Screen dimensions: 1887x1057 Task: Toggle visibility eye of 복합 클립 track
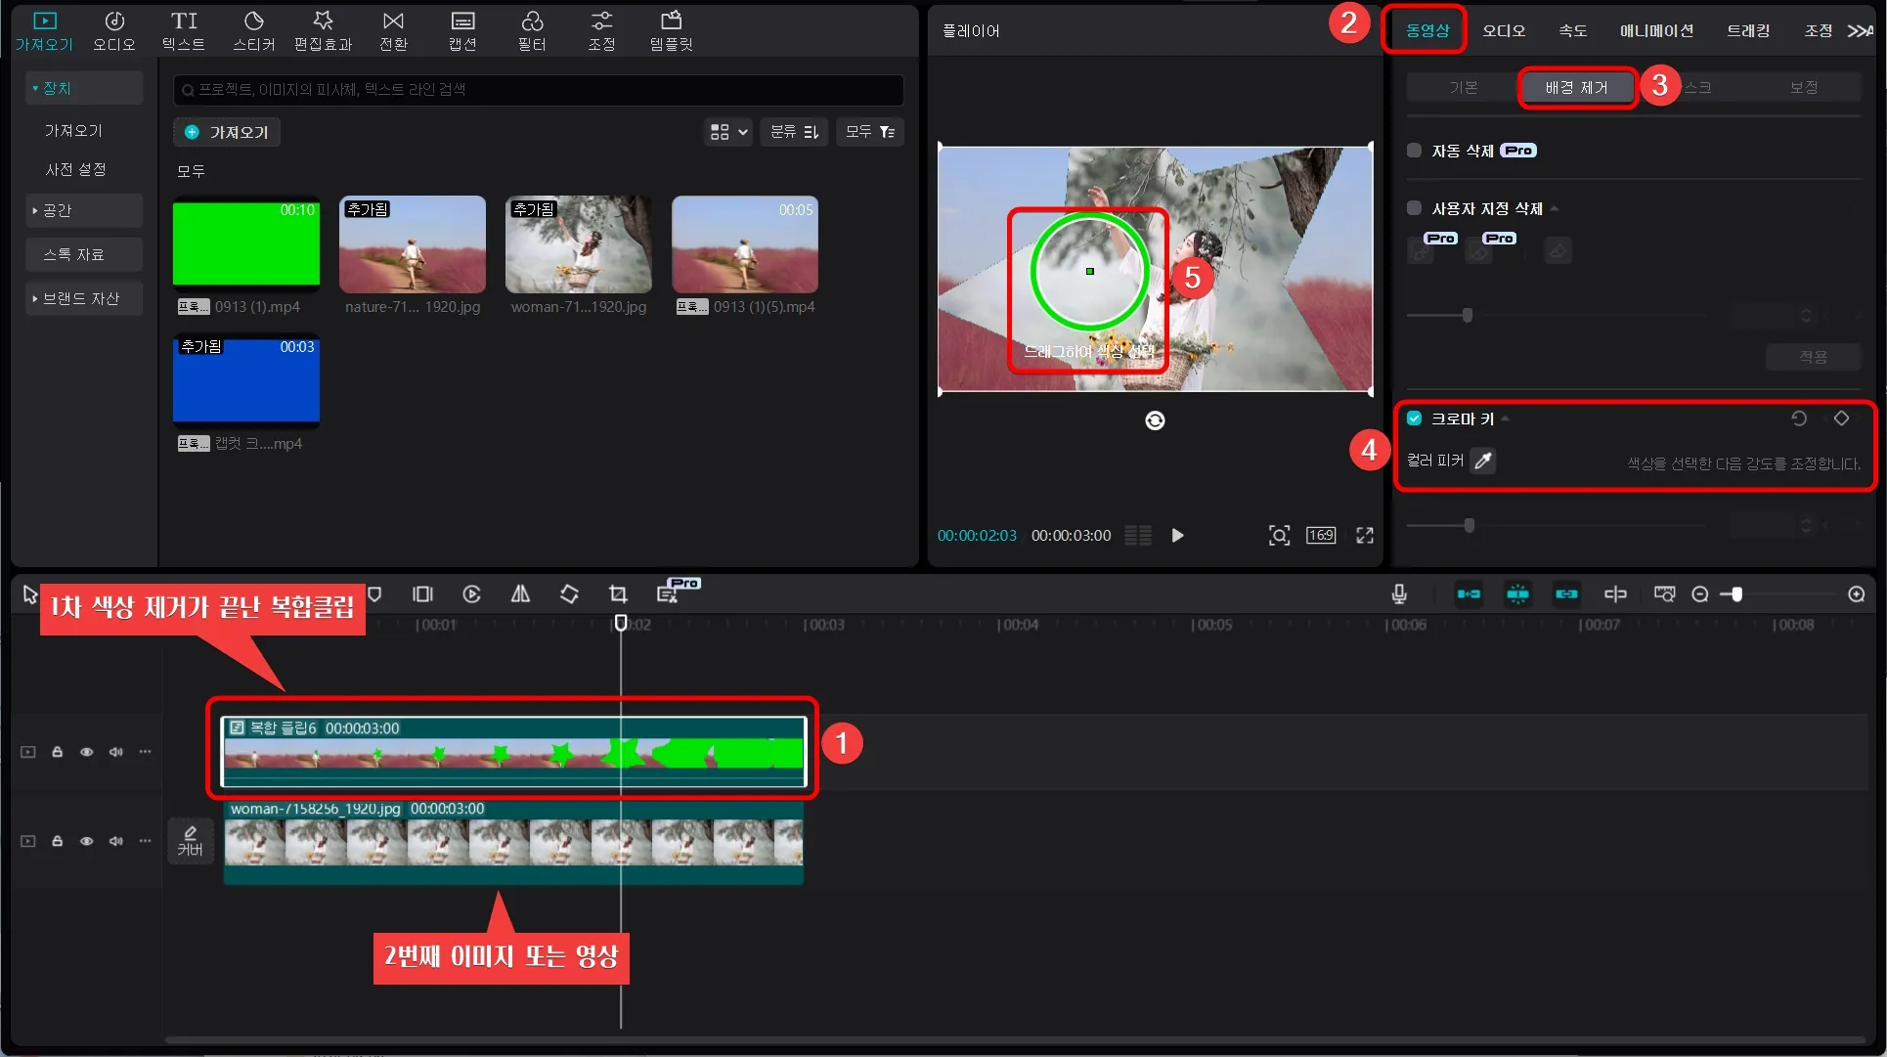(x=86, y=752)
